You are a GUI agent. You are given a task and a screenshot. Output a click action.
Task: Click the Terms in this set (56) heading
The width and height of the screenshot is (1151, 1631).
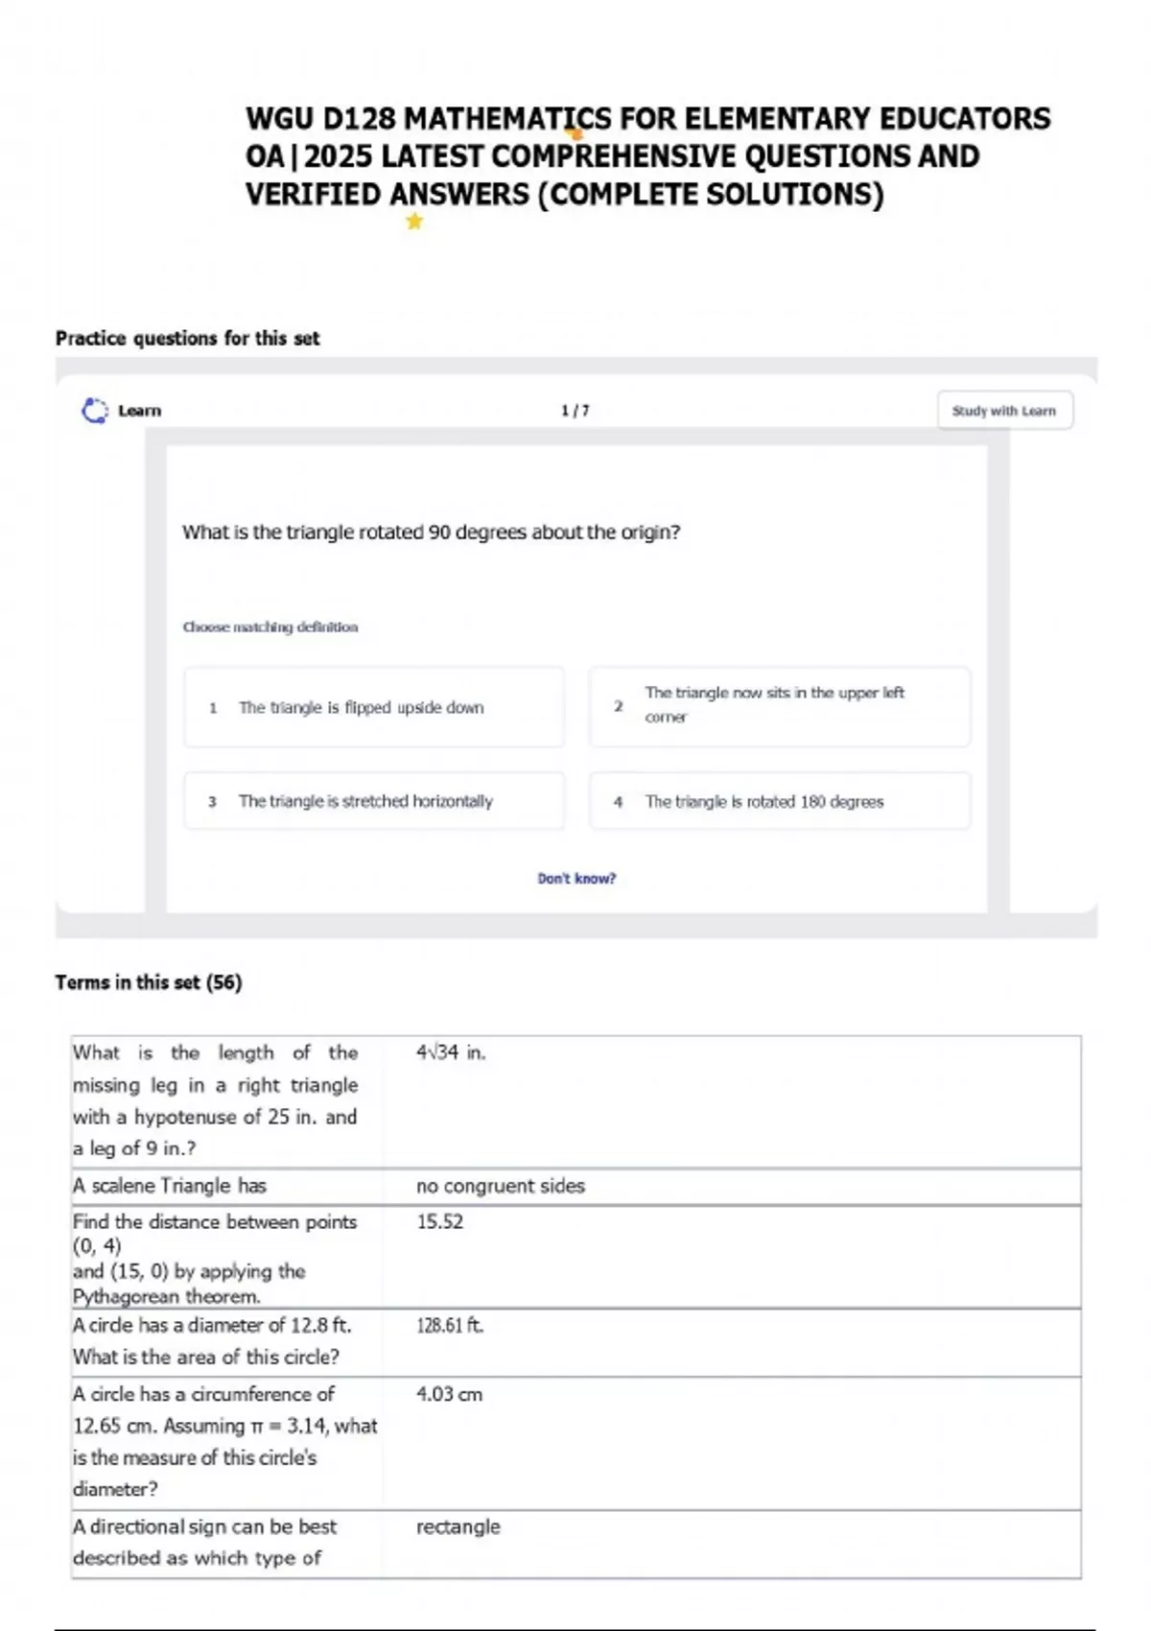(x=149, y=982)
